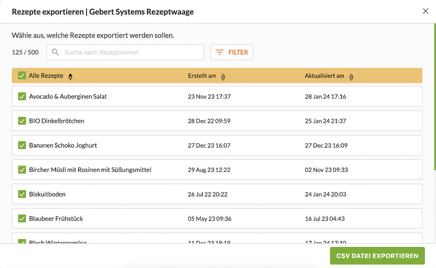Click created date 26 Jul 22 20:22

208,194
